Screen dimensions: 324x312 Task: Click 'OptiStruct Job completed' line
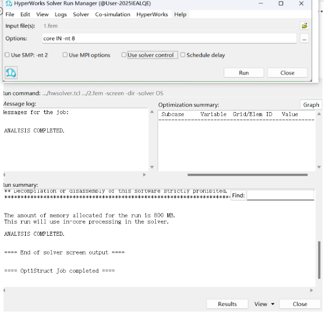tap(59, 271)
